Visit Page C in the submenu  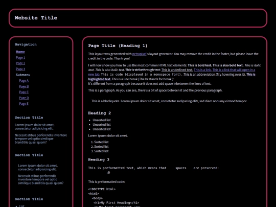(24, 92)
